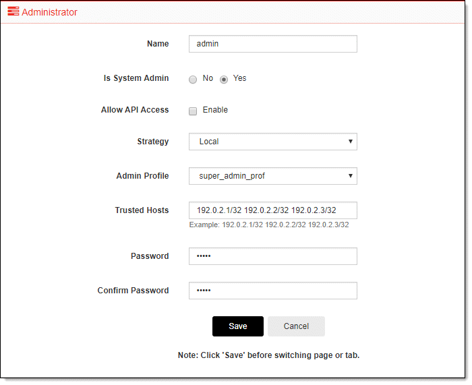Click the Admin Profile label
Screen dimensions: 472x385
(x=143, y=176)
